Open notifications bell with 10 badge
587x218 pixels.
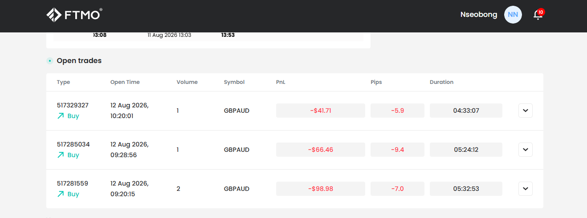click(538, 14)
